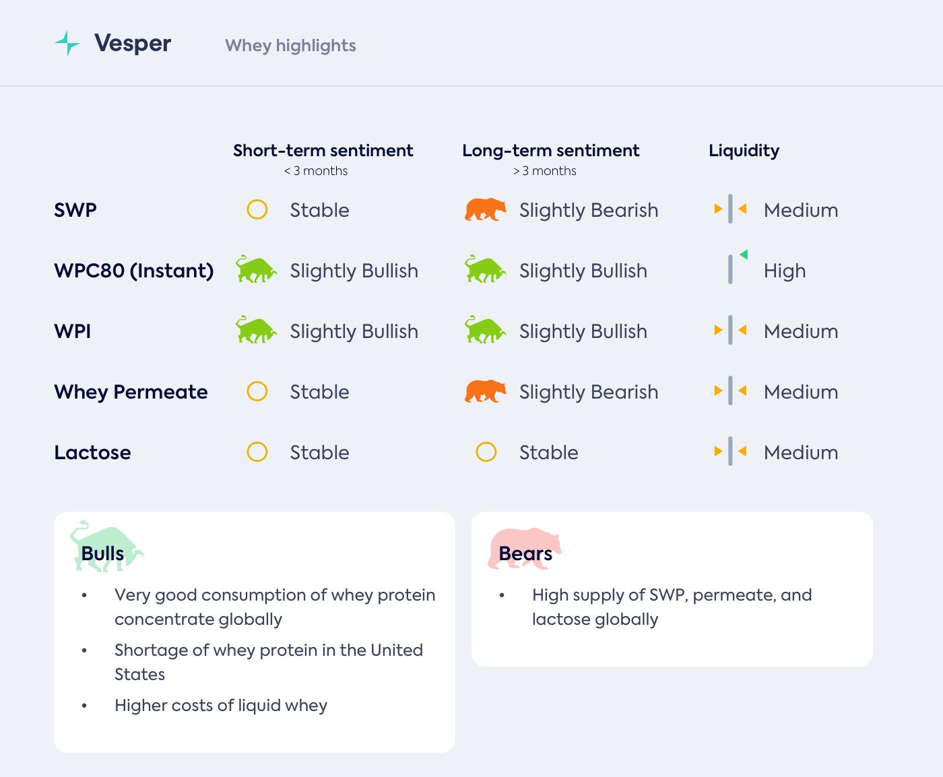The image size is (943, 777).
Task: Select the SWP short-term Stable circle
Action: [x=257, y=209]
